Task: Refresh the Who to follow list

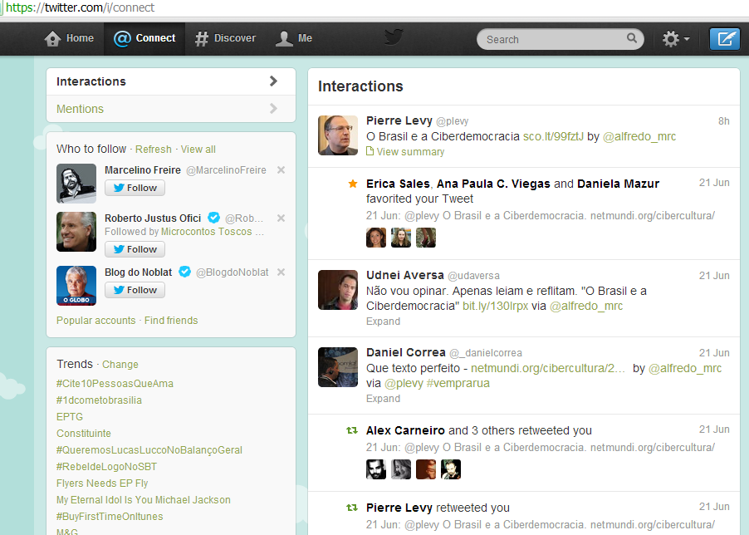Action: (153, 150)
